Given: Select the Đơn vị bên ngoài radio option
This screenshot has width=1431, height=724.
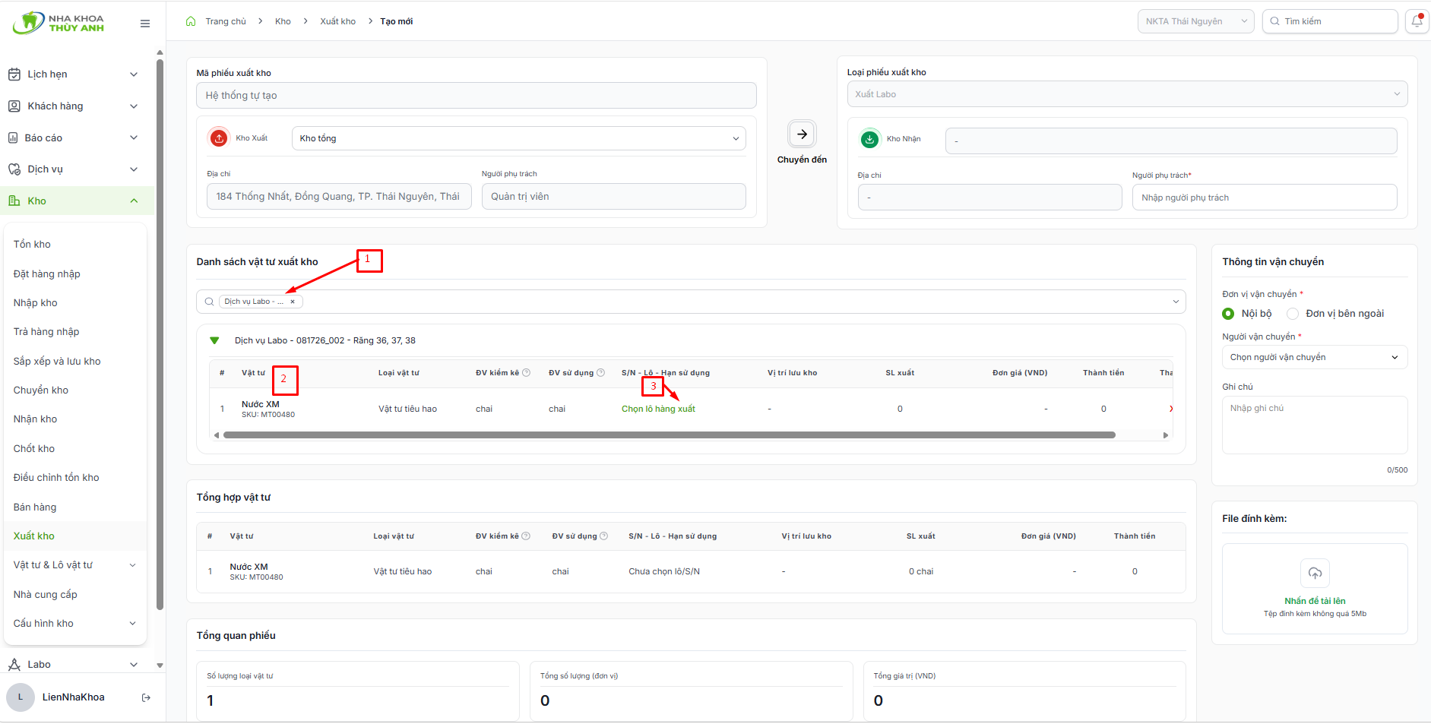Looking at the screenshot, I should [x=1293, y=314].
